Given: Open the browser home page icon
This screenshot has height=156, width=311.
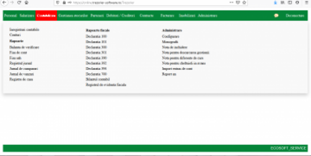Looking at the screenshot, I should pos(26,3).
